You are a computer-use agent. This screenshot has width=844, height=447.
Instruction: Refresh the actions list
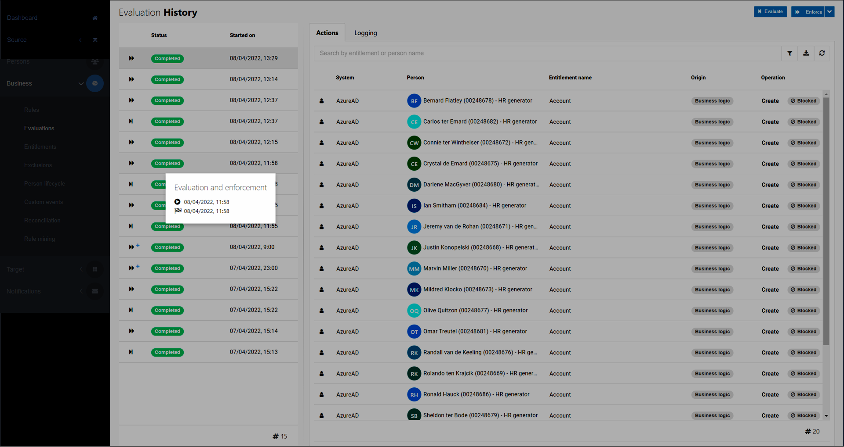[x=822, y=53]
